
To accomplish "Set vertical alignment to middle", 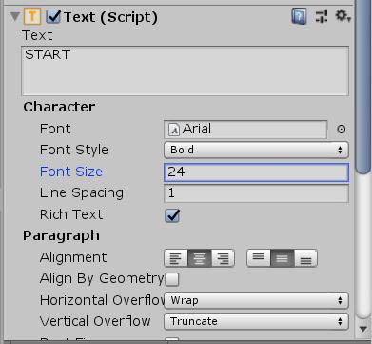I will click(283, 258).
